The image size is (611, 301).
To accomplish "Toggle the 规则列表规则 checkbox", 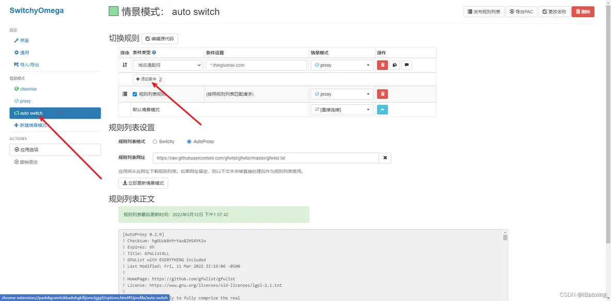I will (135, 94).
